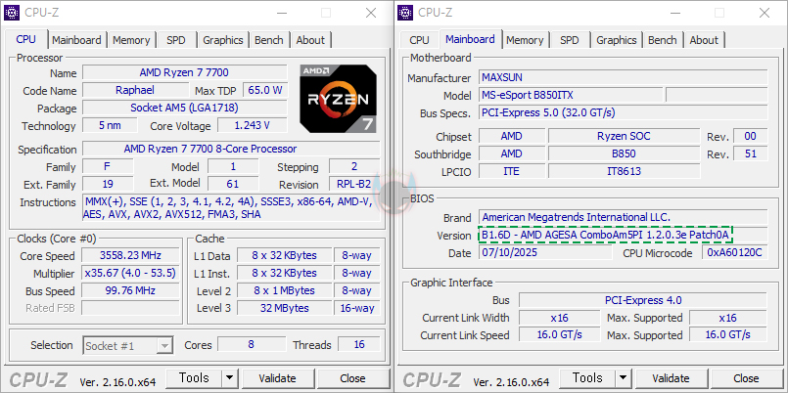Click the package value Socket AM5 (LGA1718)
The height and width of the screenshot is (393, 788).
[x=184, y=108]
